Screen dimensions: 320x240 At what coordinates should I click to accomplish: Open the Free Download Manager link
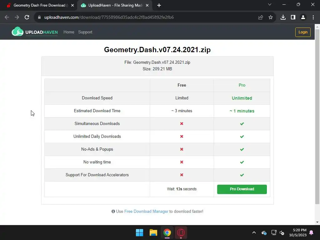[146, 212]
